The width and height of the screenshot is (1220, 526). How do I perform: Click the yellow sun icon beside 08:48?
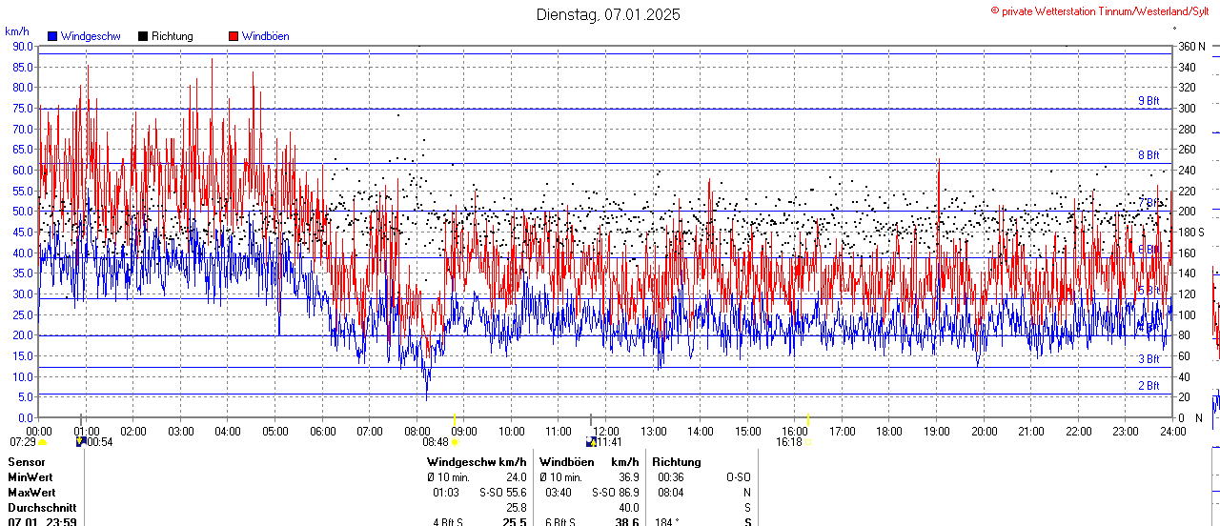tap(454, 442)
